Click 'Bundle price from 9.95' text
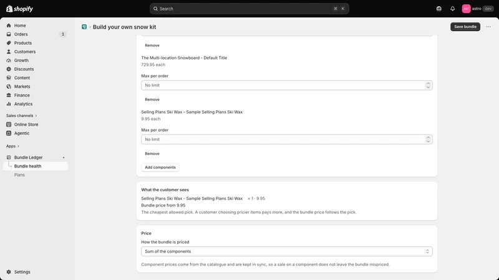Image resolution: width=499 pixels, height=280 pixels. coord(163,205)
